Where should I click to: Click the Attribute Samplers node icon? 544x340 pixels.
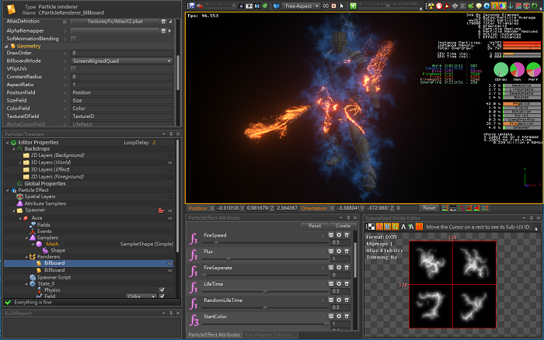tap(19, 203)
